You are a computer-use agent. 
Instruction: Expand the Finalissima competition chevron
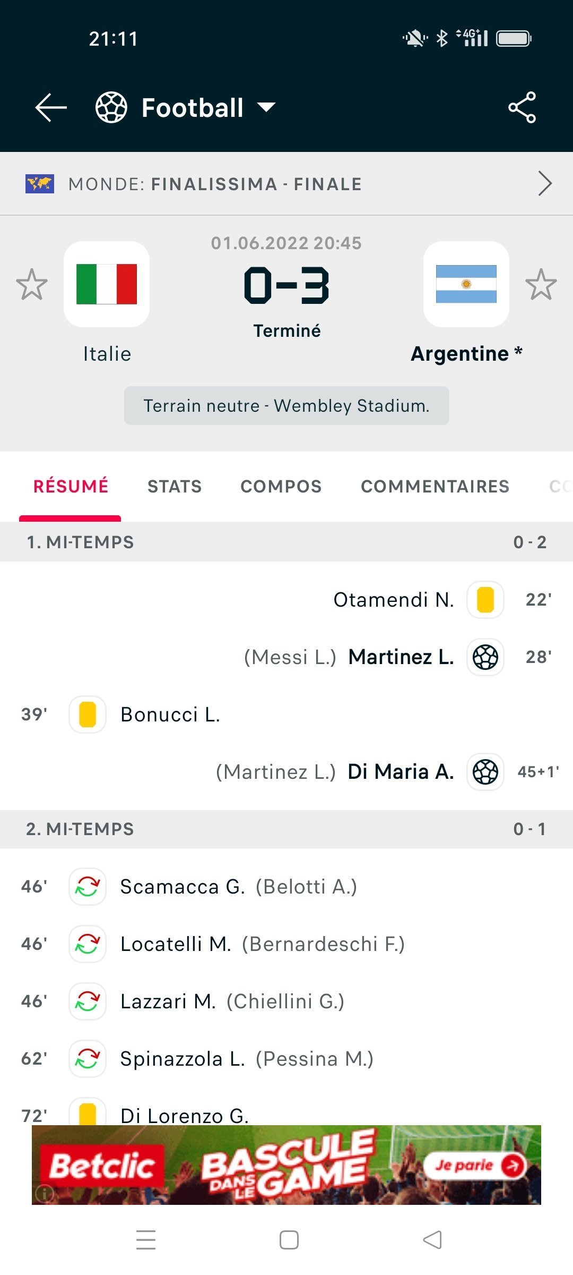[545, 184]
